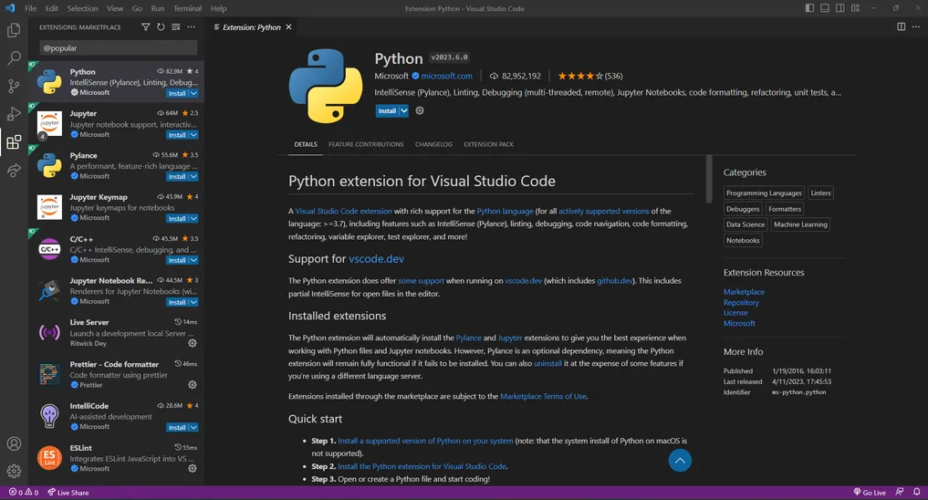Open the microsoft.com publisher link
This screenshot has width=928, height=500.
point(447,76)
